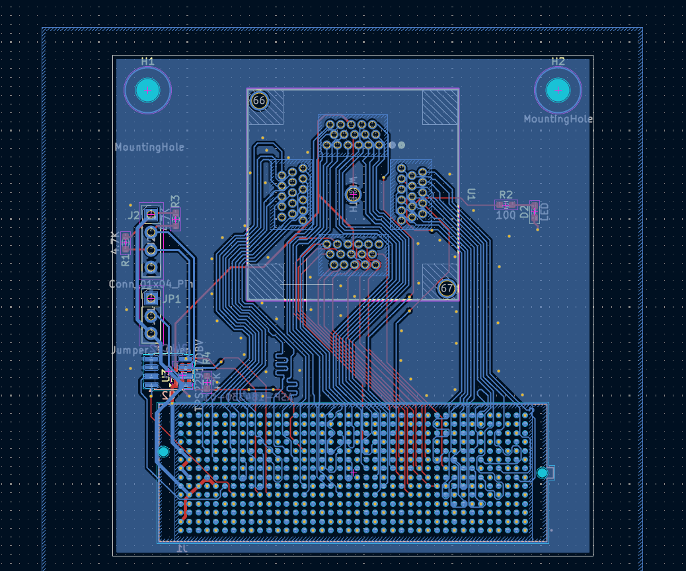Image resolution: width=686 pixels, height=571 pixels.
Task: Click the 100 value text of R2
Action: point(506,215)
